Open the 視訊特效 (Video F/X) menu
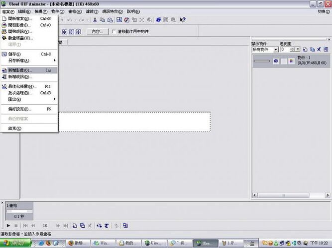The width and height of the screenshot is (332, 248). click(x=112, y=11)
